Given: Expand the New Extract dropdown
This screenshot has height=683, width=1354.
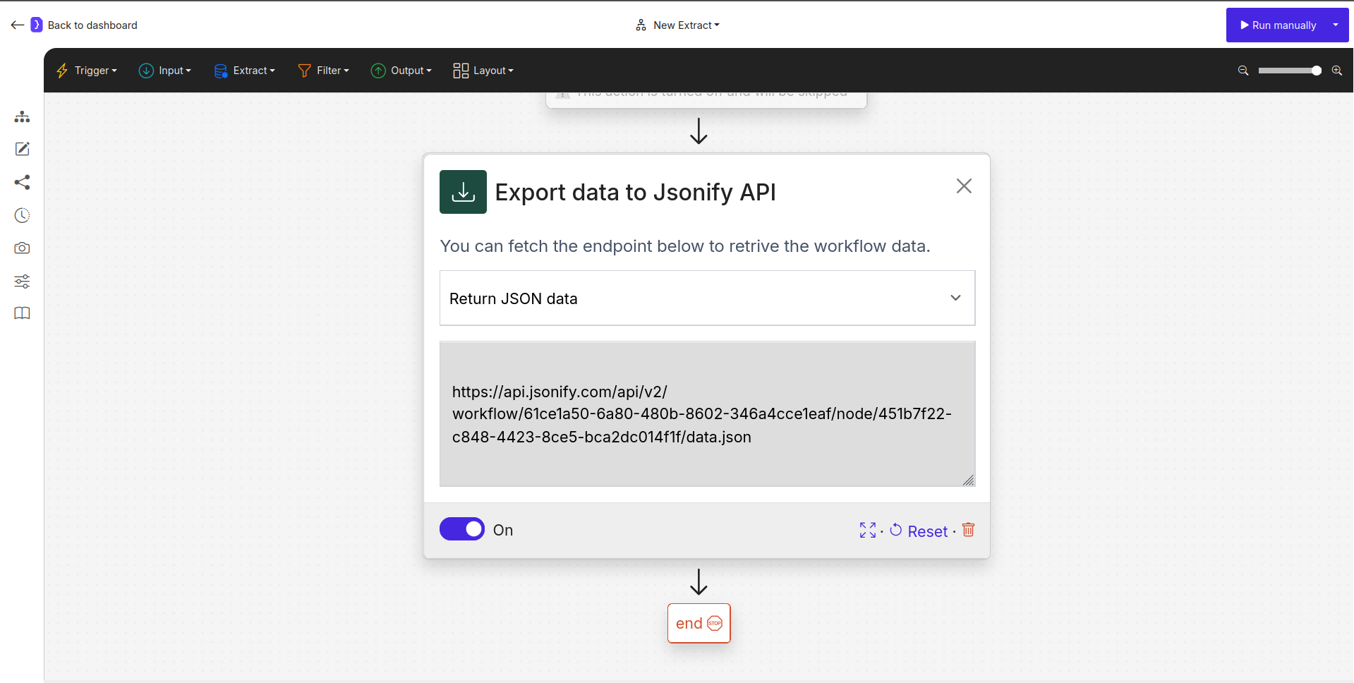Looking at the screenshot, I should 715,25.
